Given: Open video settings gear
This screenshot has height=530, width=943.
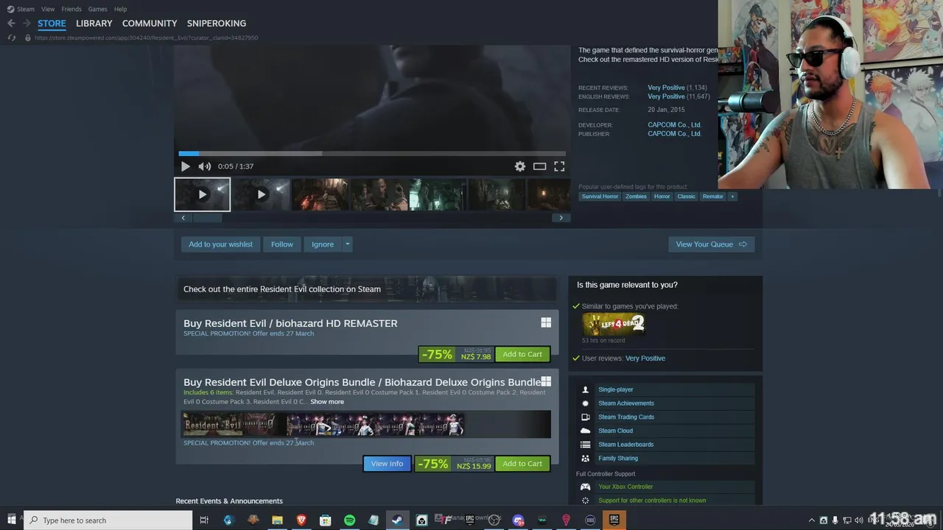Looking at the screenshot, I should click(x=520, y=166).
